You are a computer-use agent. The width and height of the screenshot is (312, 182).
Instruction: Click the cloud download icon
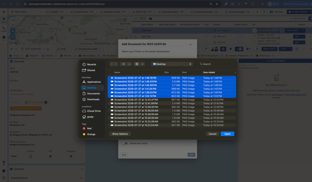coord(150,19)
